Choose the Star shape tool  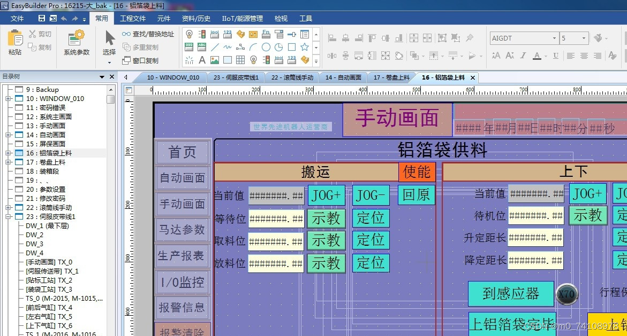(304, 47)
